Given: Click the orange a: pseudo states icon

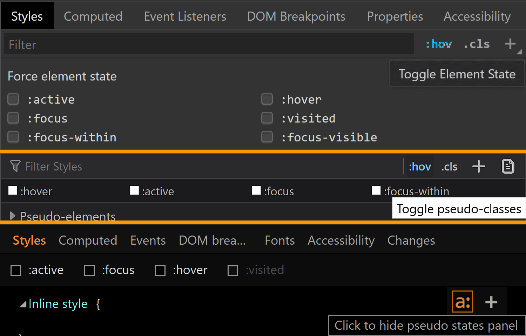Looking at the screenshot, I should click(x=462, y=302).
